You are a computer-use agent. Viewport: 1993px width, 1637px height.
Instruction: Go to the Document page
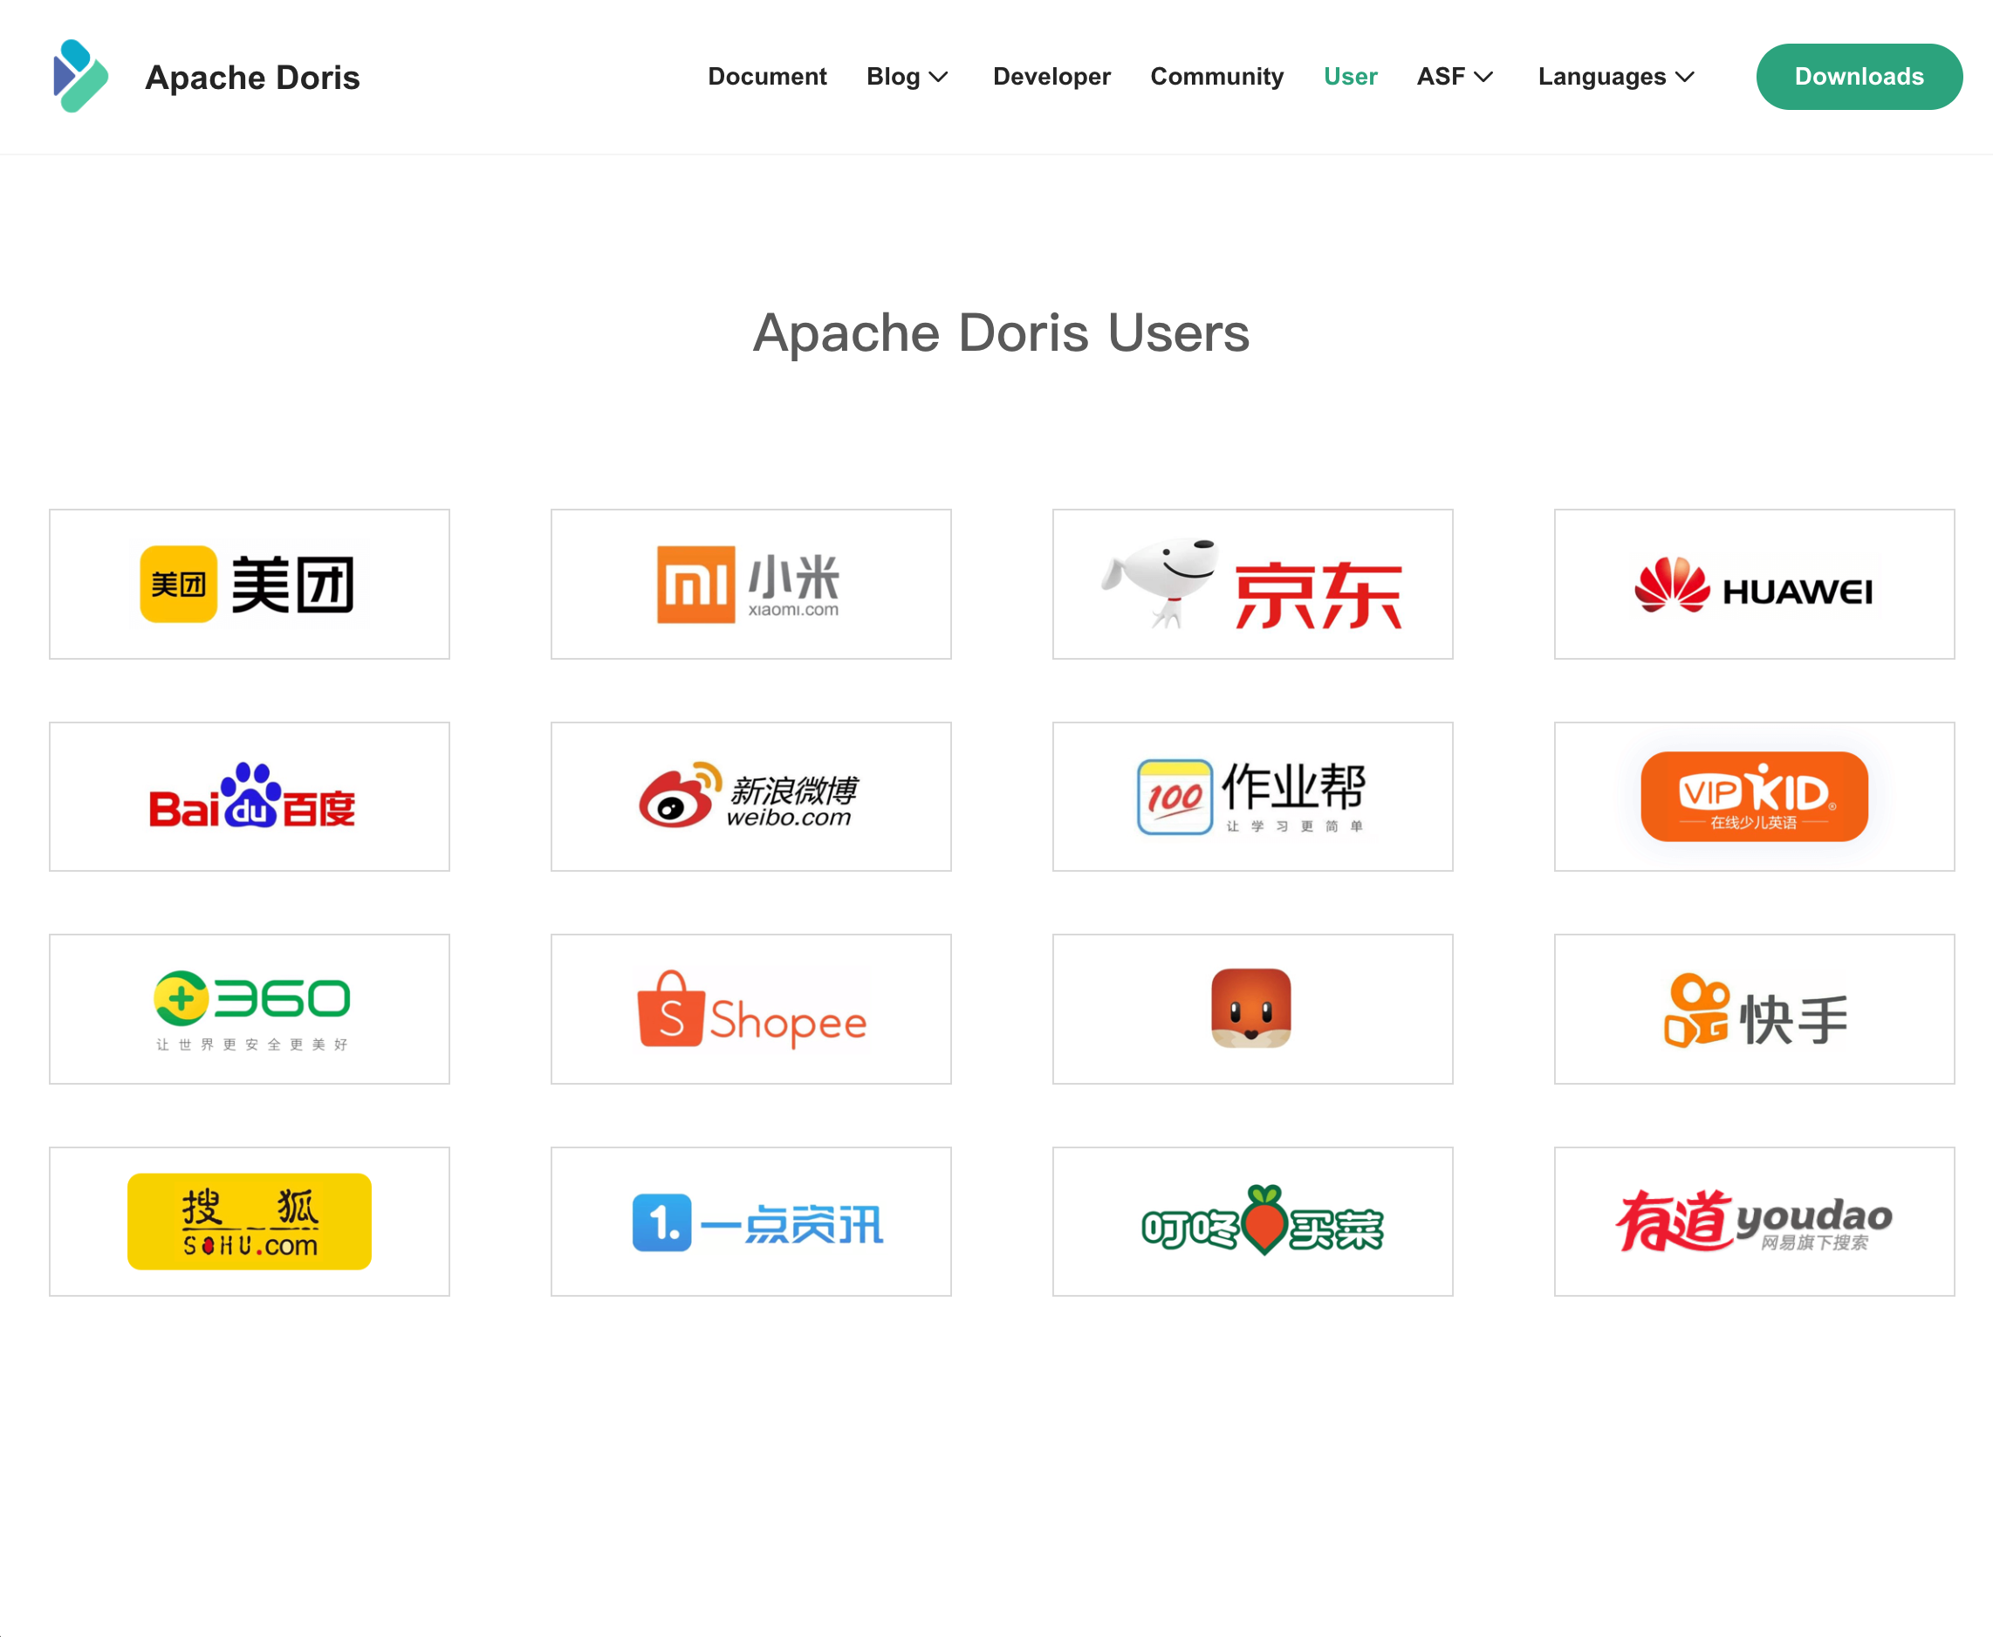pyautogui.click(x=766, y=77)
